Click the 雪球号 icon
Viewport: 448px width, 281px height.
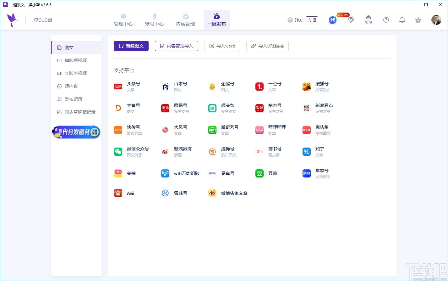[x=165, y=193]
